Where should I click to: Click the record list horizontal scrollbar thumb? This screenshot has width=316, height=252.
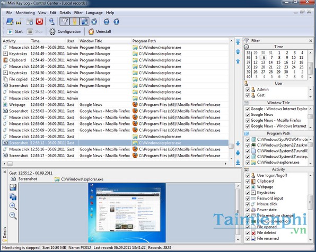click(10, 164)
